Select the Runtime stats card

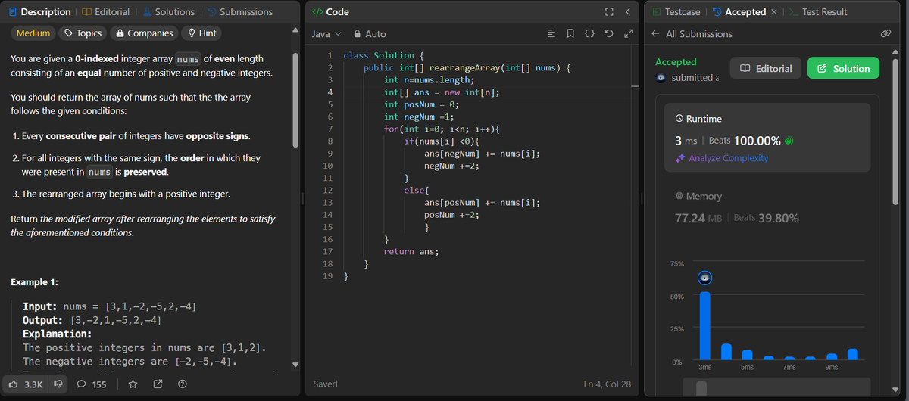pos(767,139)
